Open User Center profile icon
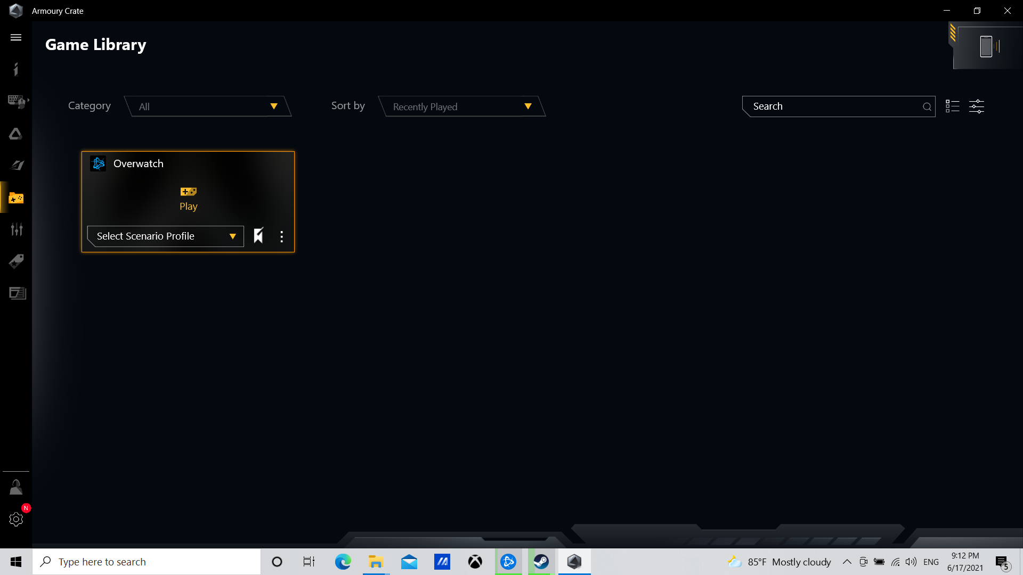1023x575 pixels. coord(16,487)
